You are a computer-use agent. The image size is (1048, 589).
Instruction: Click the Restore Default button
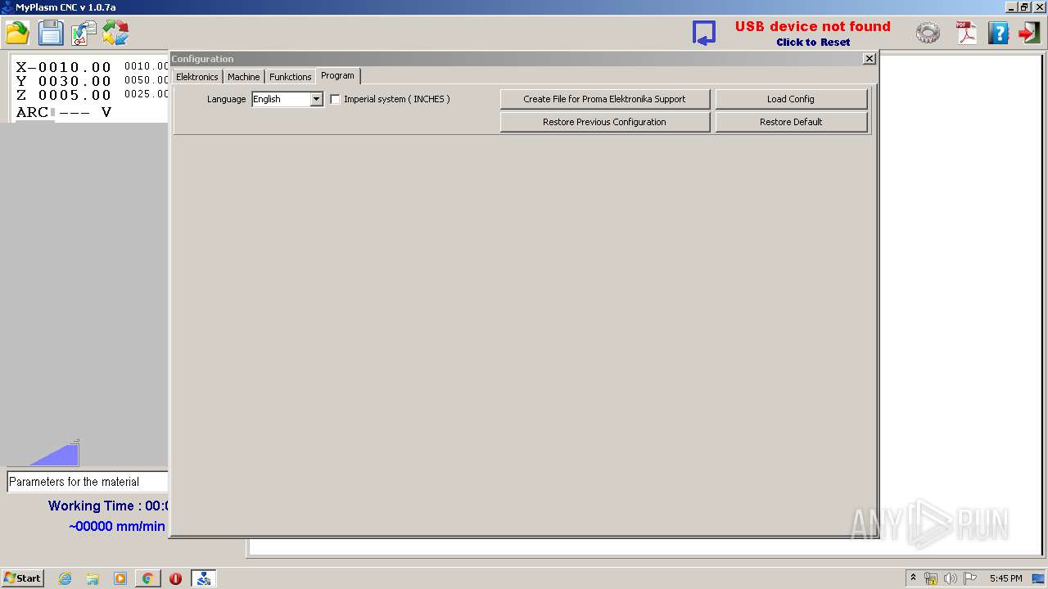coord(791,122)
